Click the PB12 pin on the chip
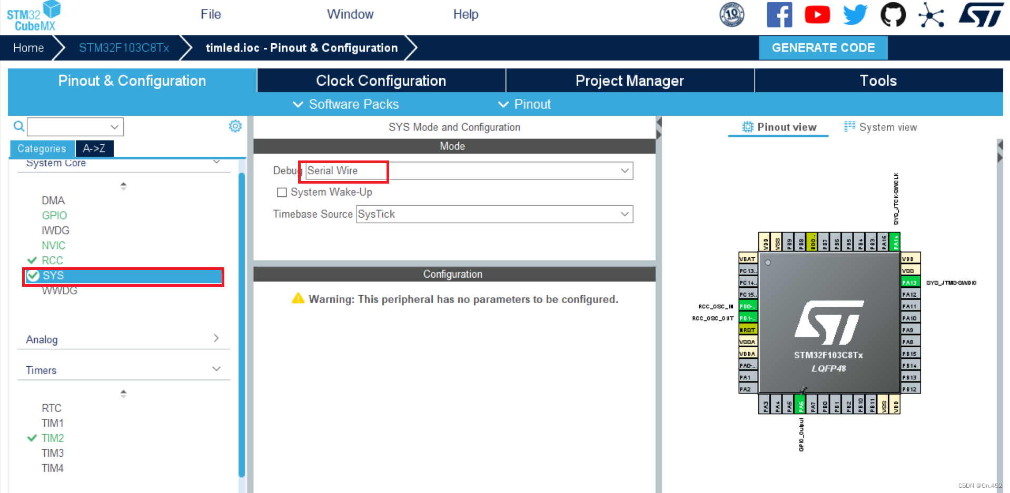The image size is (1010, 493). click(910, 389)
